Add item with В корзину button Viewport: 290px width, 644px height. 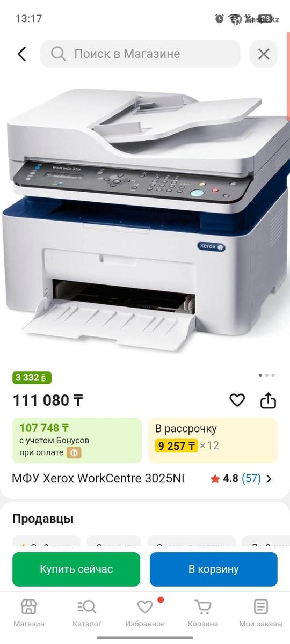coord(214,569)
